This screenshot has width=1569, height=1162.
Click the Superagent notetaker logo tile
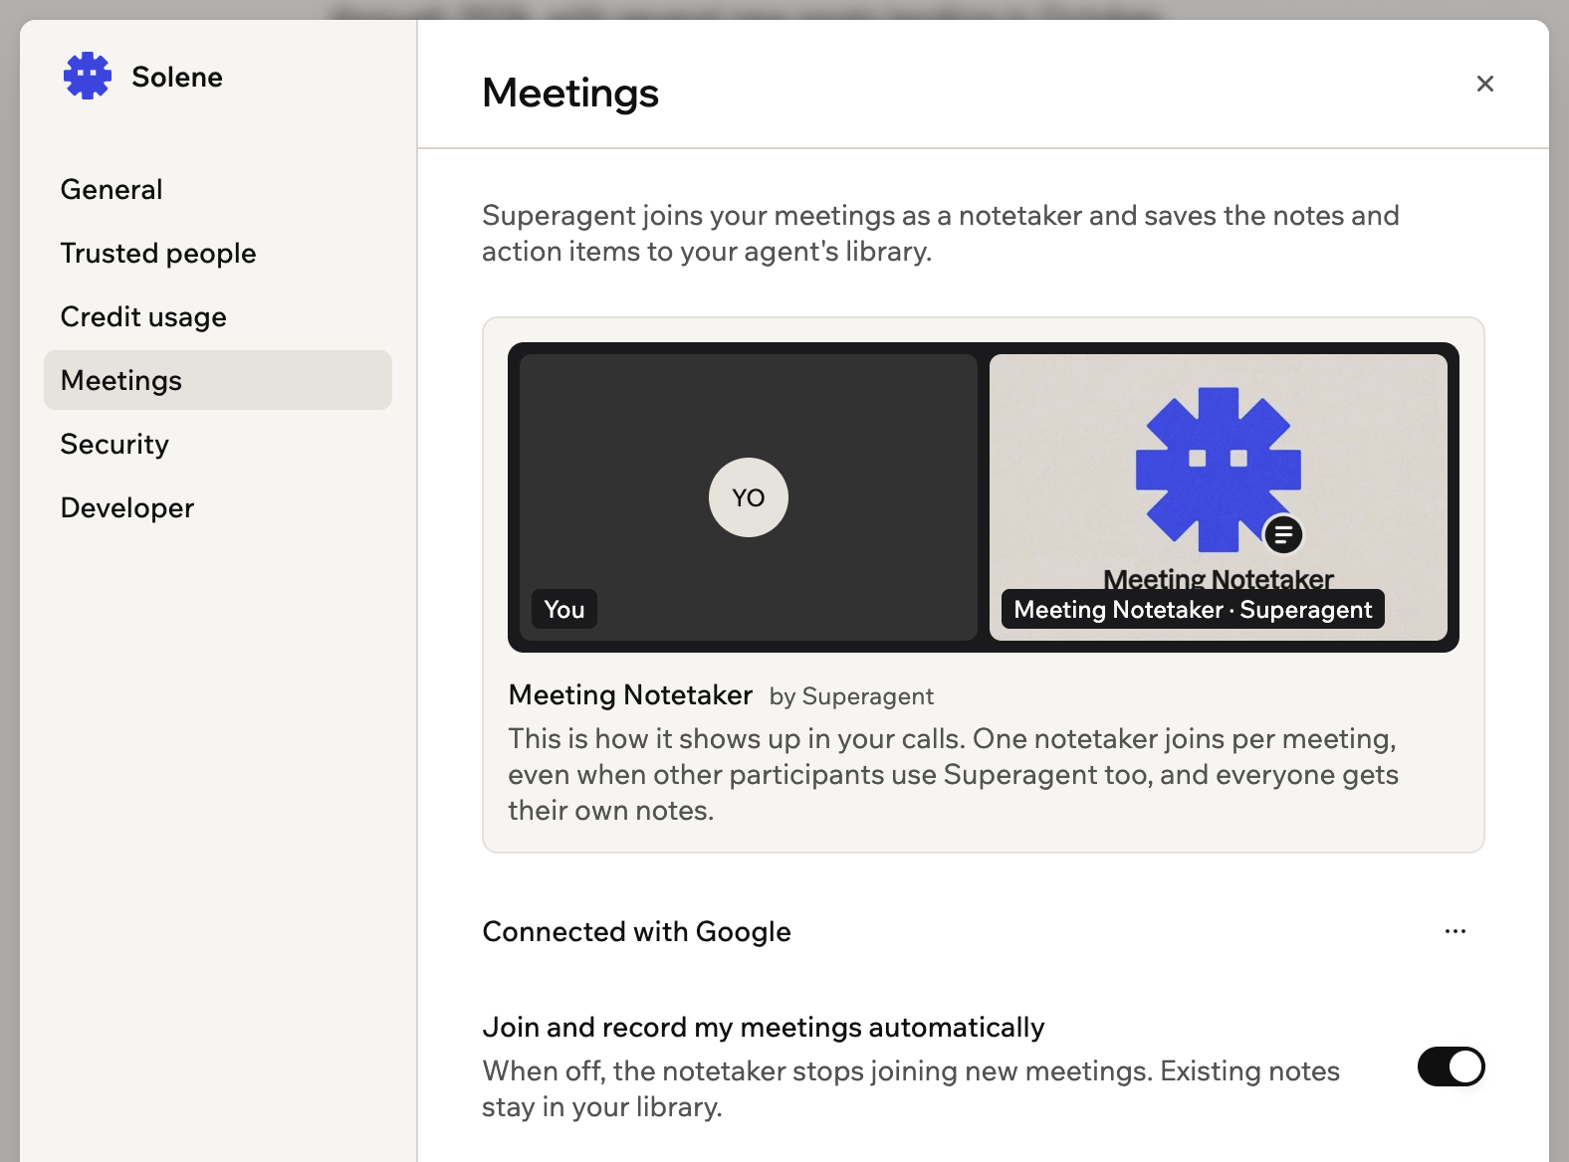click(x=1219, y=497)
